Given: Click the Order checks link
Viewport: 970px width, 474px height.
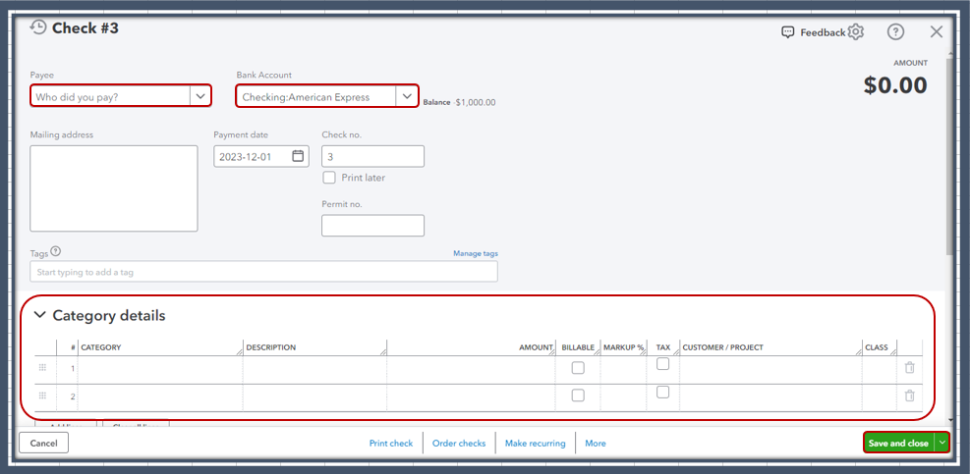Looking at the screenshot, I should click(x=459, y=444).
